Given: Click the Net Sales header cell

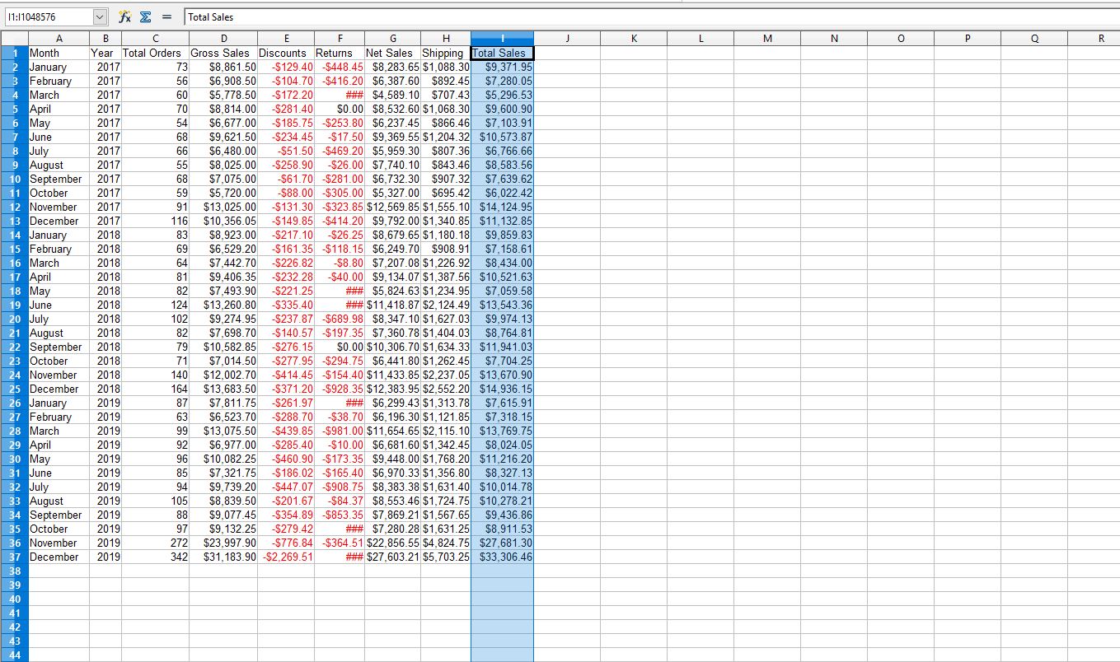Looking at the screenshot, I should (392, 53).
